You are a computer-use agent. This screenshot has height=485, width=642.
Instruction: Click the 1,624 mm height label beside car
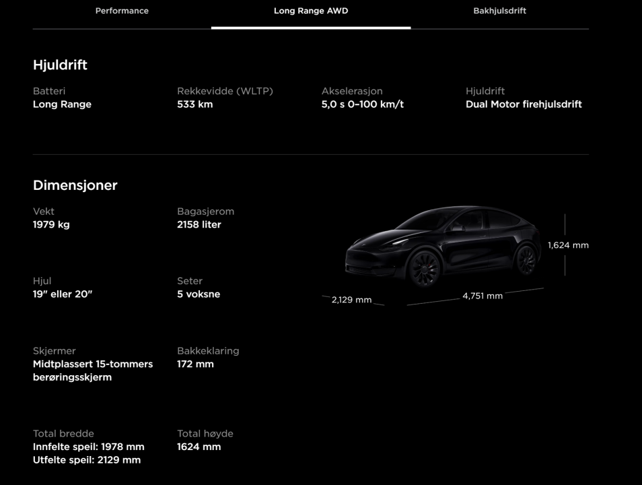(x=568, y=245)
